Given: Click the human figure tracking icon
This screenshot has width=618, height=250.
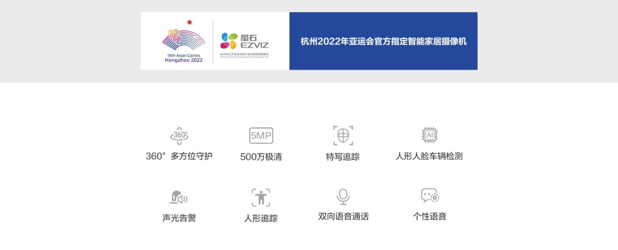Looking at the screenshot, I should click(261, 198).
